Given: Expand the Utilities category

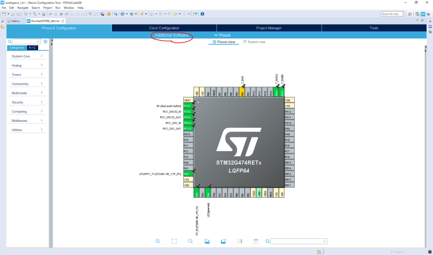Looking at the screenshot, I should pos(27,130).
